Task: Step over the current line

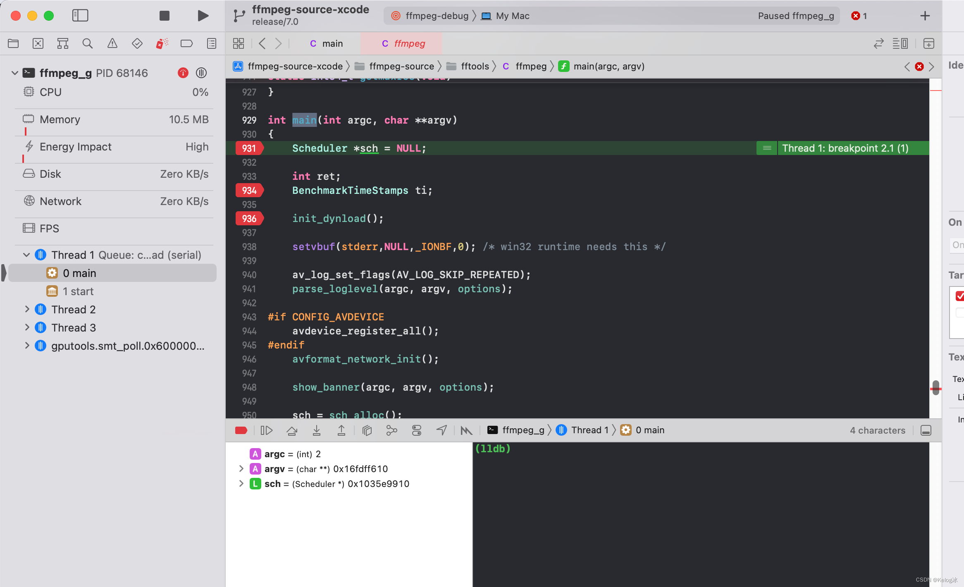Action: point(292,430)
